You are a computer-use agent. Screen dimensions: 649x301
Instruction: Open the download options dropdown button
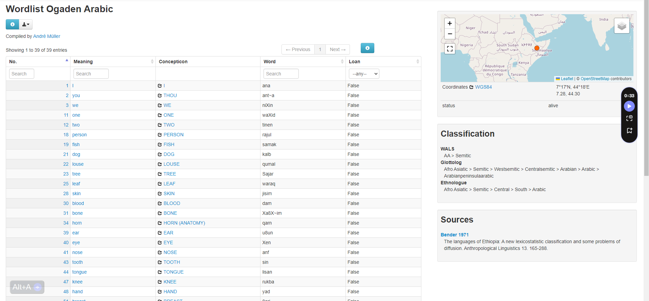click(26, 24)
